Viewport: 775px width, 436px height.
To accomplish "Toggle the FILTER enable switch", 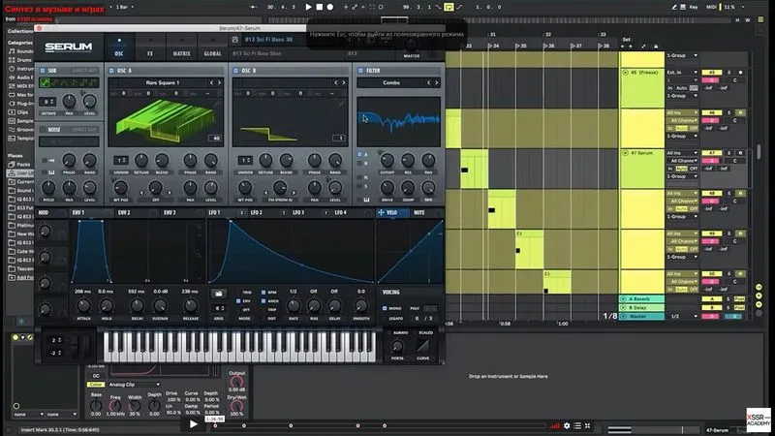I will [x=360, y=71].
